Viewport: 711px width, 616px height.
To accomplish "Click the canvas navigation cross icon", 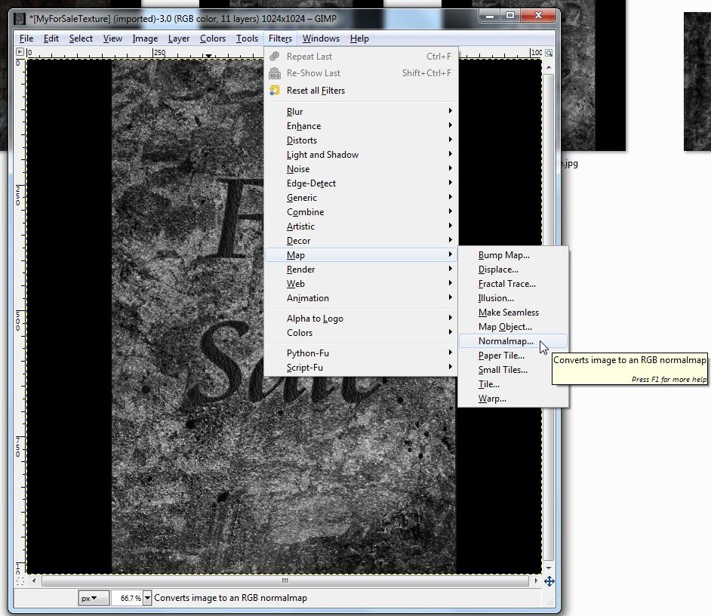I will point(549,581).
